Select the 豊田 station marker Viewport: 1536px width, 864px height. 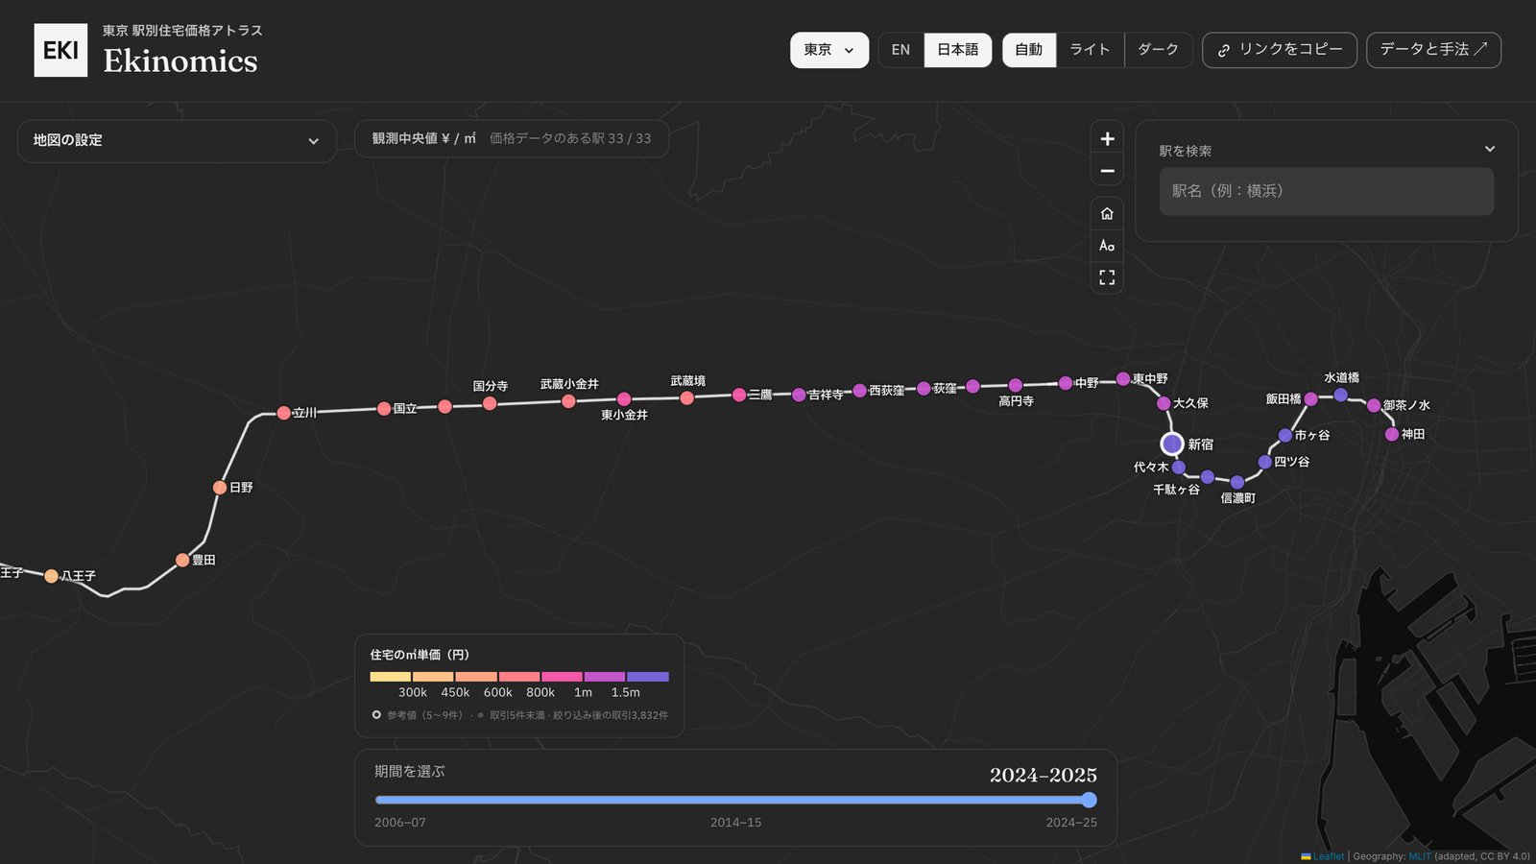[182, 560]
